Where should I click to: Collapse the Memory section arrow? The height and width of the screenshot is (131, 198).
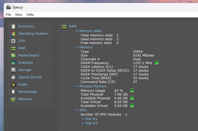click(77, 47)
